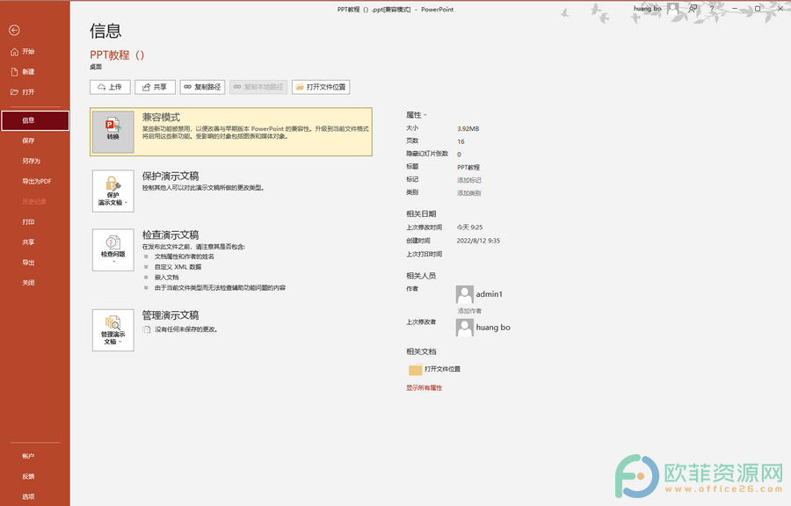
Task: Expand the 管理演示文稿 dropdown button
Action: point(113,330)
